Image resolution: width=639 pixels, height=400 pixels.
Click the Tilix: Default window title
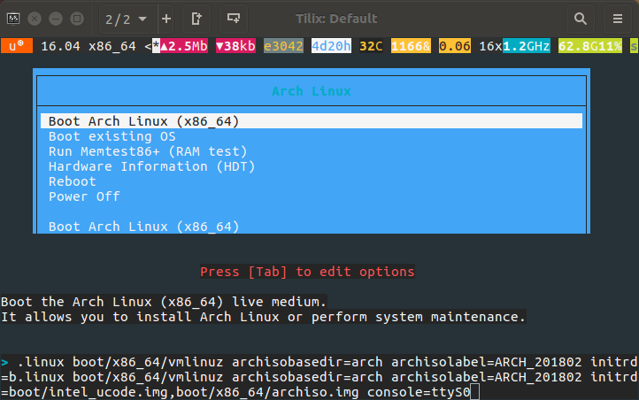click(x=336, y=19)
